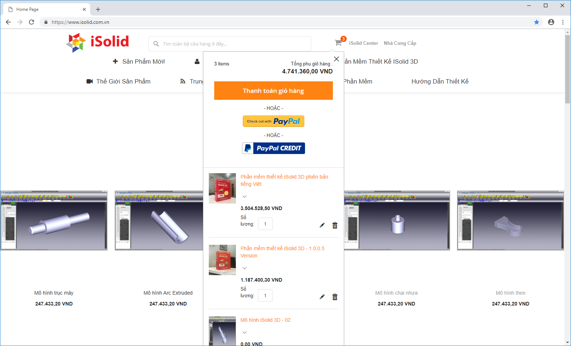This screenshot has width=571, height=346.
Task: Open the Chrome profile icon
Action: (551, 22)
